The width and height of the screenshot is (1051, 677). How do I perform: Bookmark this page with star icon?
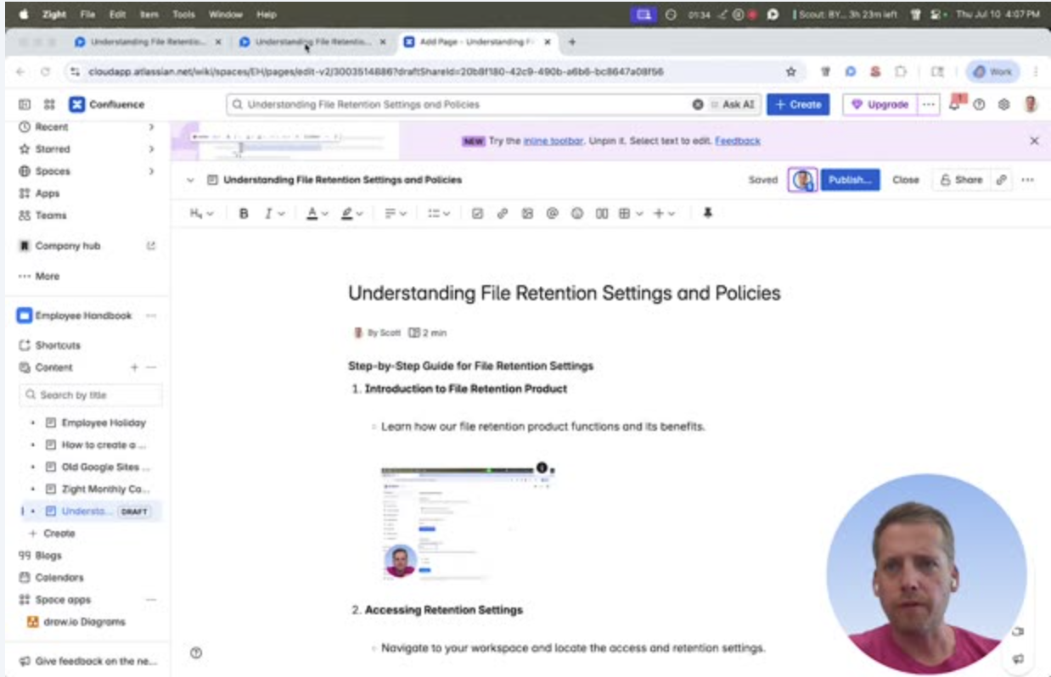tap(790, 72)
